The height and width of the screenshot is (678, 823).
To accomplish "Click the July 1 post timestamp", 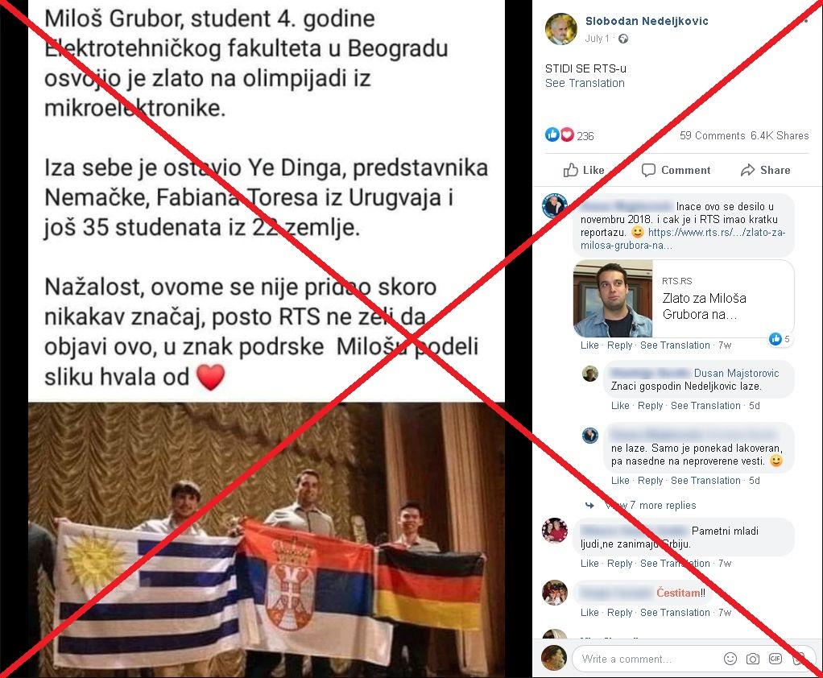I will click(598, 39).
